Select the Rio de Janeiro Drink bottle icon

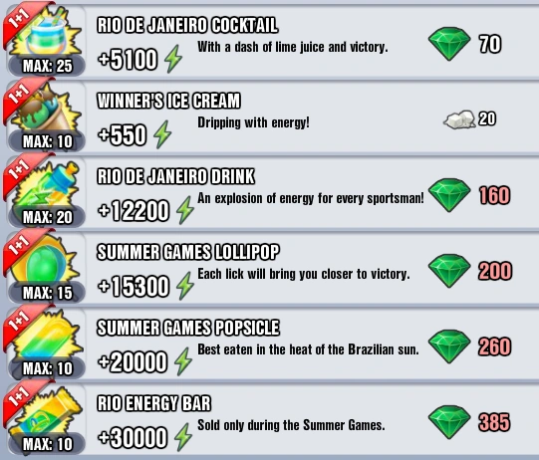pyautogui.click(x=47, y=185)
